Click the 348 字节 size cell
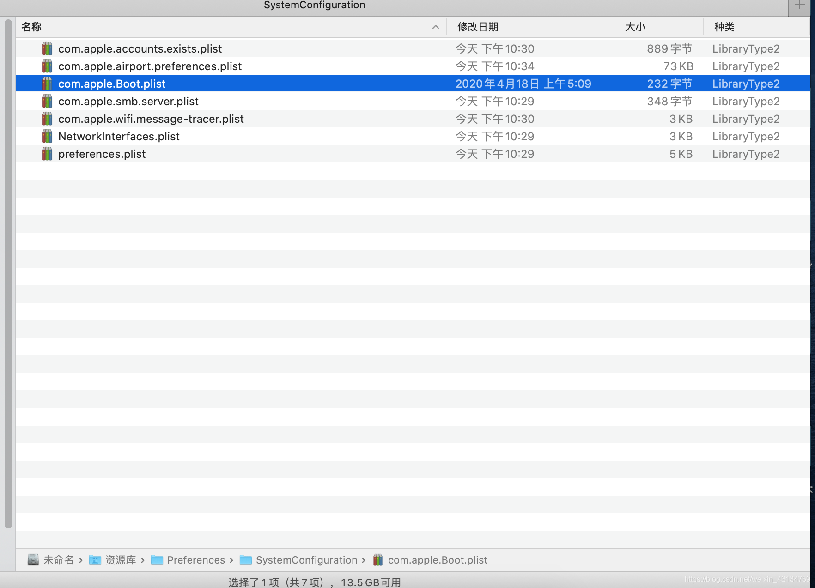Image resolution: width=815 pixels, height=588 pixels. click(669, 101)
